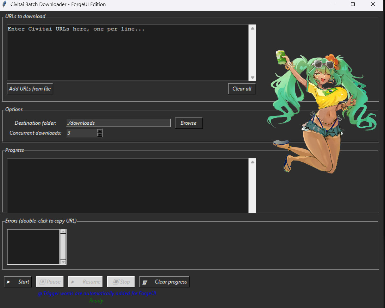Click the Trigger words ForgeUI notice
Image resolution: width=385 pixels, height=308 pixels.
(x=97, y=293)
